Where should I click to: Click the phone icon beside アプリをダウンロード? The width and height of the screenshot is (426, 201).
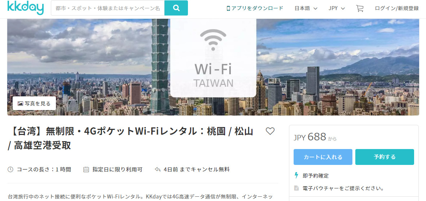point(228,8)
